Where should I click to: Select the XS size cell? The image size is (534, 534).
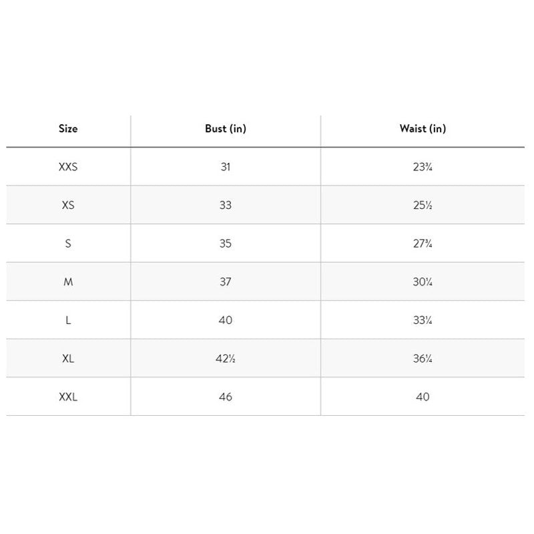(68, 205)
